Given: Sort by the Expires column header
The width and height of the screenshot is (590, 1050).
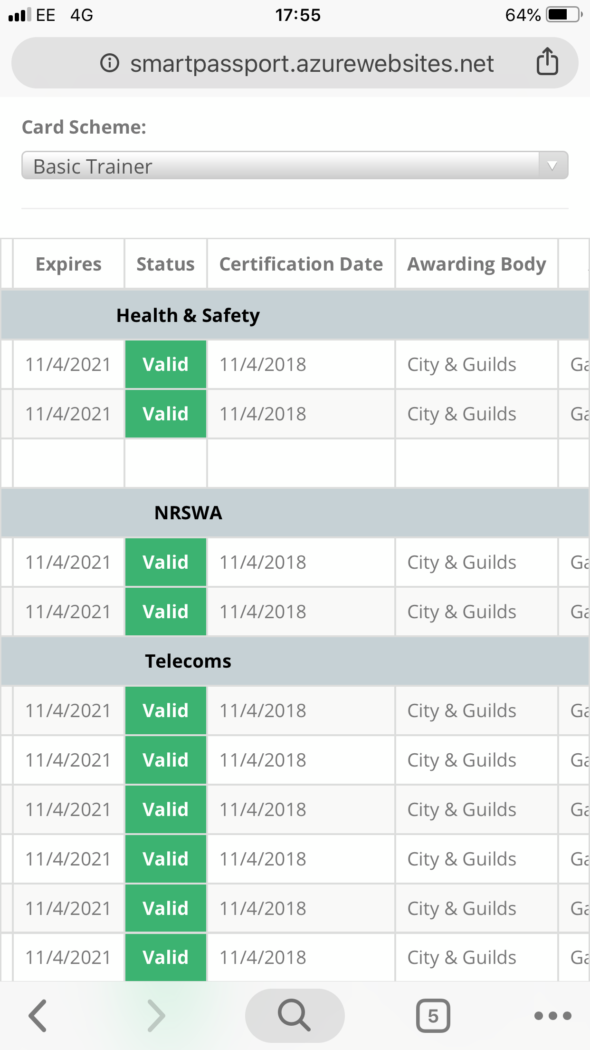Looking at the screenshot, I should coord(69,264).
